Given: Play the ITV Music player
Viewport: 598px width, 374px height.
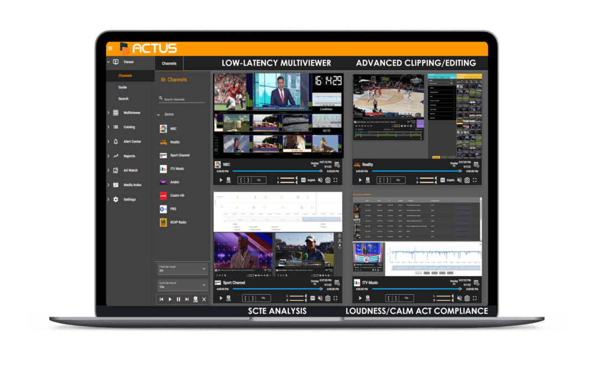Looking at the screenshot, I should [360, 298].
